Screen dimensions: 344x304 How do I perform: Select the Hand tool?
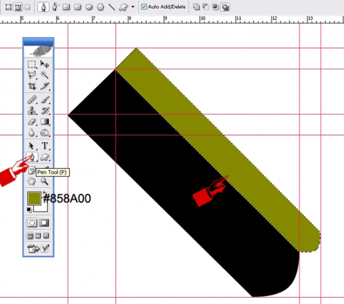point(32,181)
